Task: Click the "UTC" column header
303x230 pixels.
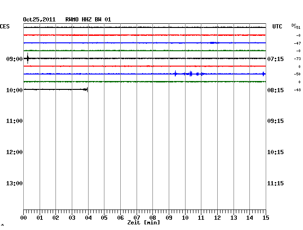Action: 277,27
